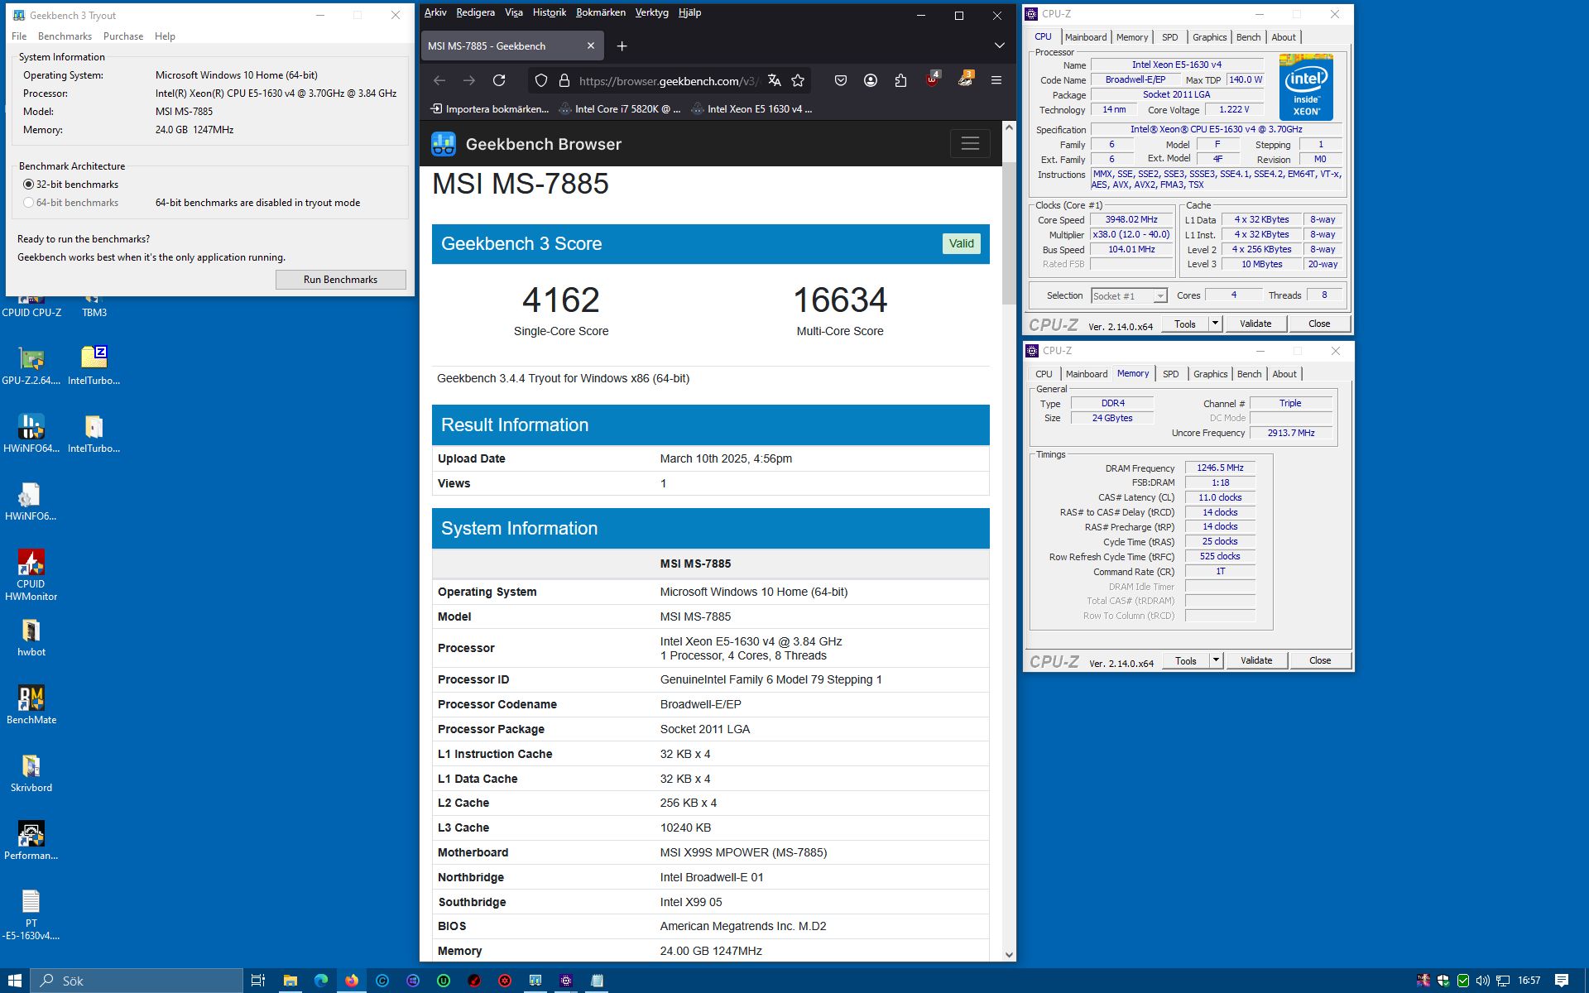This screenshot has height=993, width=1589.
Task: Open Benchmarks menu in Geekbench 3
Action: (65, 36)
